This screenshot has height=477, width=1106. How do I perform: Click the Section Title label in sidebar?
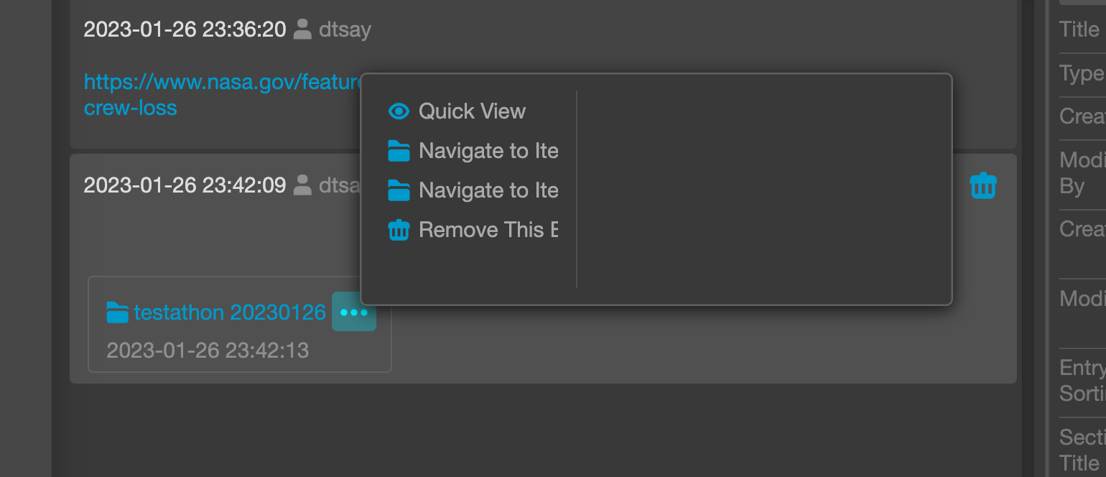pos(1082,449)
